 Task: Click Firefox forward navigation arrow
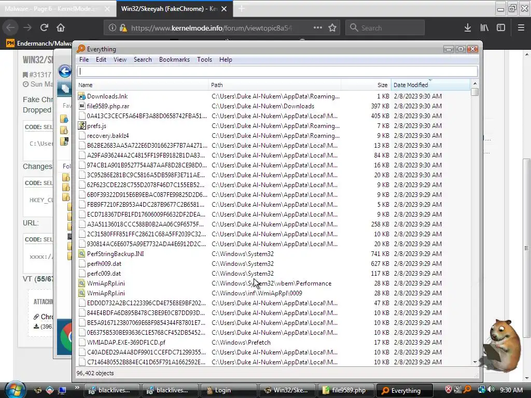[27, 27]
